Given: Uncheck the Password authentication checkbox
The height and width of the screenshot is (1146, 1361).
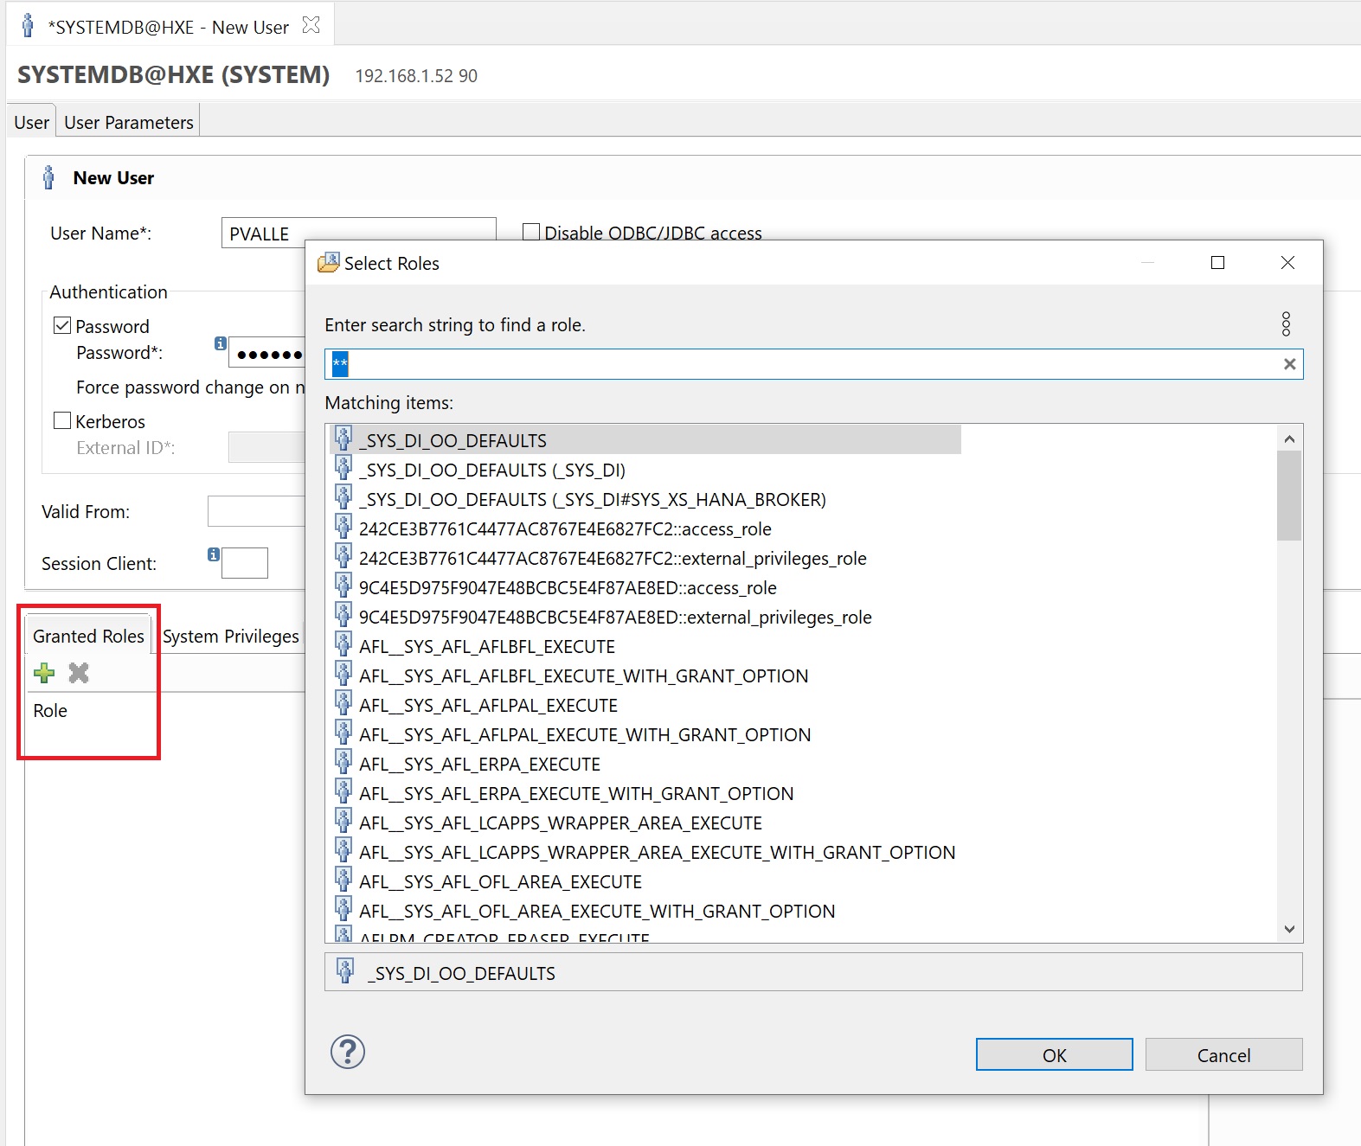Looking at the screenshot, I should (62, 326).
